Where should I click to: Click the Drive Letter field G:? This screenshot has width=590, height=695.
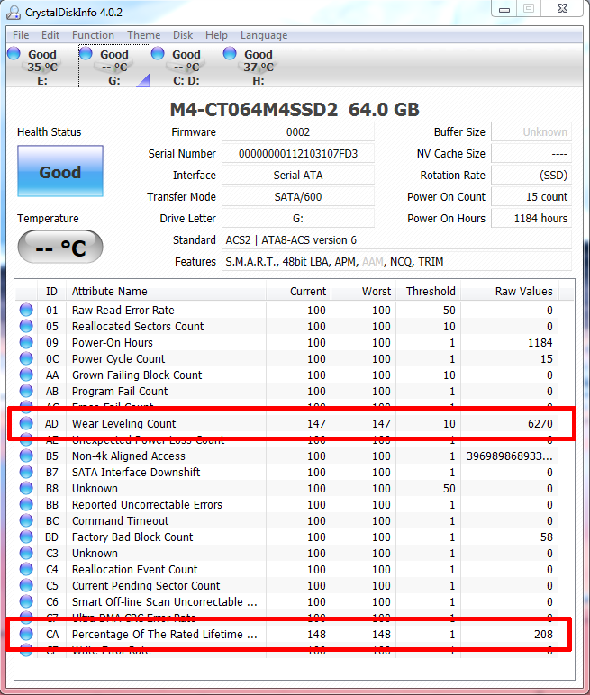(298, 219)
